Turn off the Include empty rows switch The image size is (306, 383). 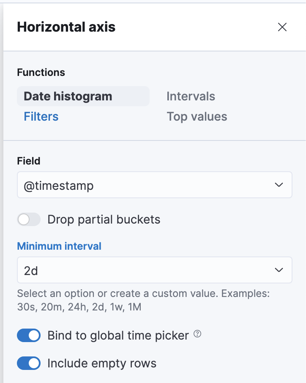coord(29,363)
